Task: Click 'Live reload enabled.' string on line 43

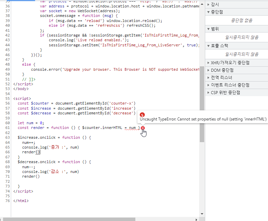Action: (100, 40)
